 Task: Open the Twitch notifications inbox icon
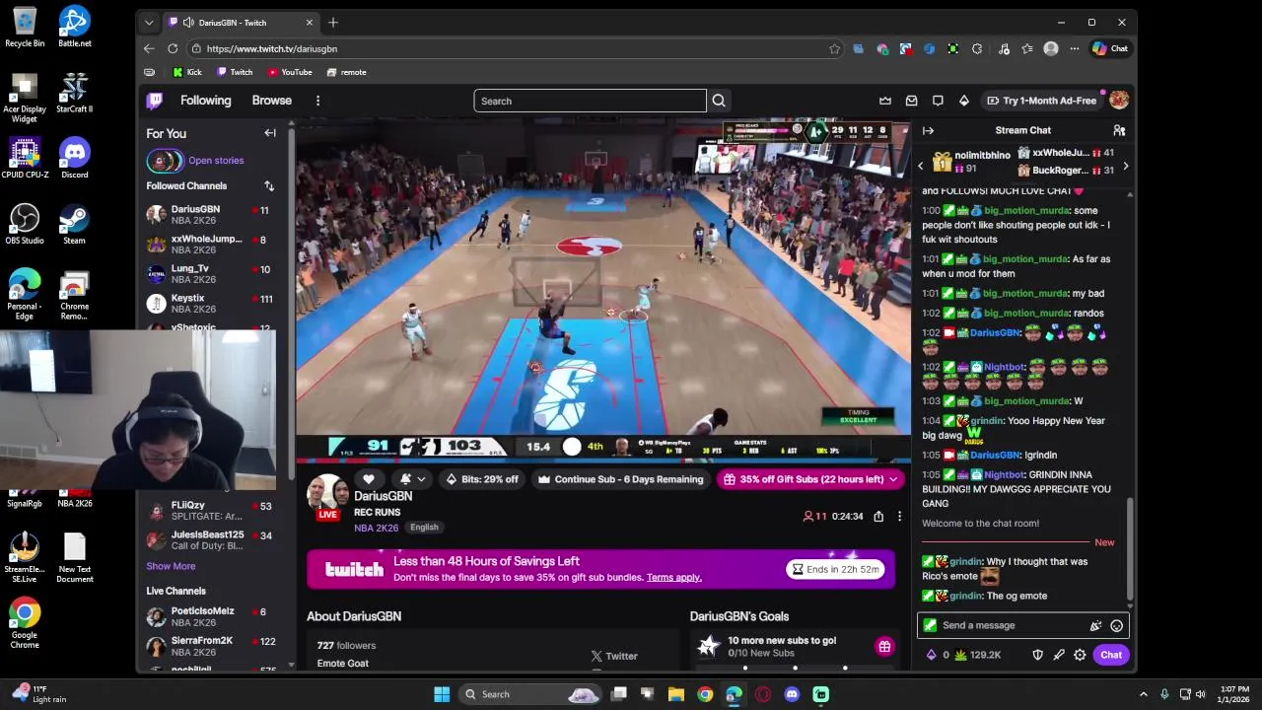(x=912, y=101)
